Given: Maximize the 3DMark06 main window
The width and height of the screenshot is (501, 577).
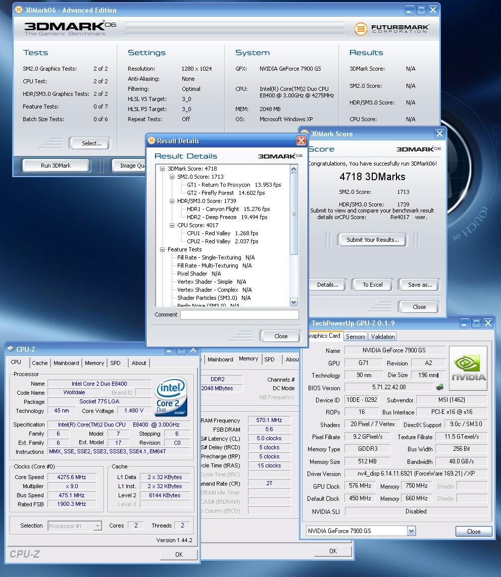Looking at the screenshot, I should click(x=422, y=10).
